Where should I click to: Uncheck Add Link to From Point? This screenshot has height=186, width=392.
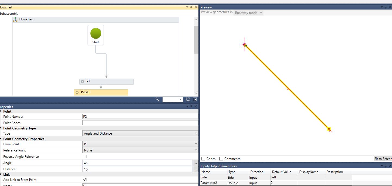pos(85,179)
